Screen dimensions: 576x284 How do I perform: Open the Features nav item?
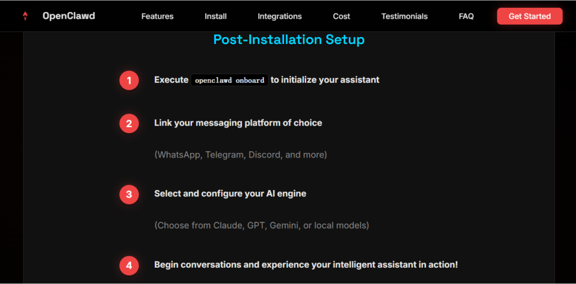(x=157, y=16)
